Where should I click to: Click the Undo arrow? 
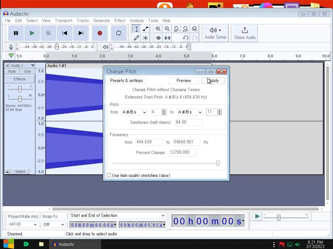point(186,38)
